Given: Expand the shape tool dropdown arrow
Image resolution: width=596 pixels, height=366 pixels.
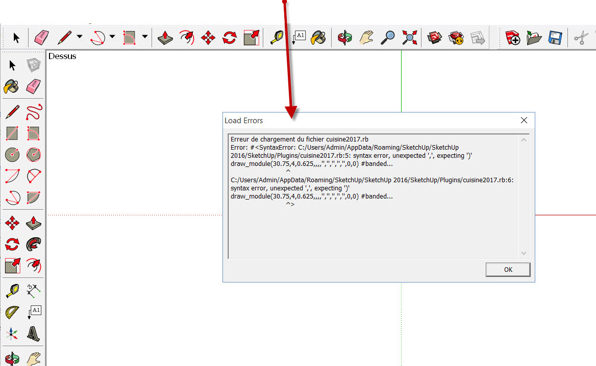Looking at the screenshot, I should point(145,37).
